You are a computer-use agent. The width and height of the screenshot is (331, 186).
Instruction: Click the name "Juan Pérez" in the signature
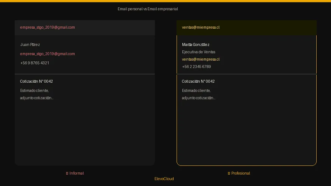pyautogui.click(x=30, y=45)
